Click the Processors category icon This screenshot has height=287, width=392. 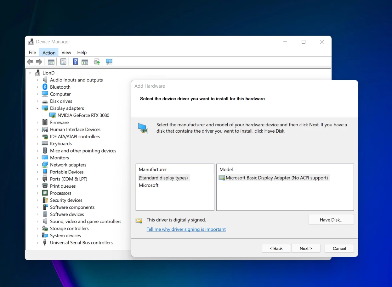coord(45,193)
